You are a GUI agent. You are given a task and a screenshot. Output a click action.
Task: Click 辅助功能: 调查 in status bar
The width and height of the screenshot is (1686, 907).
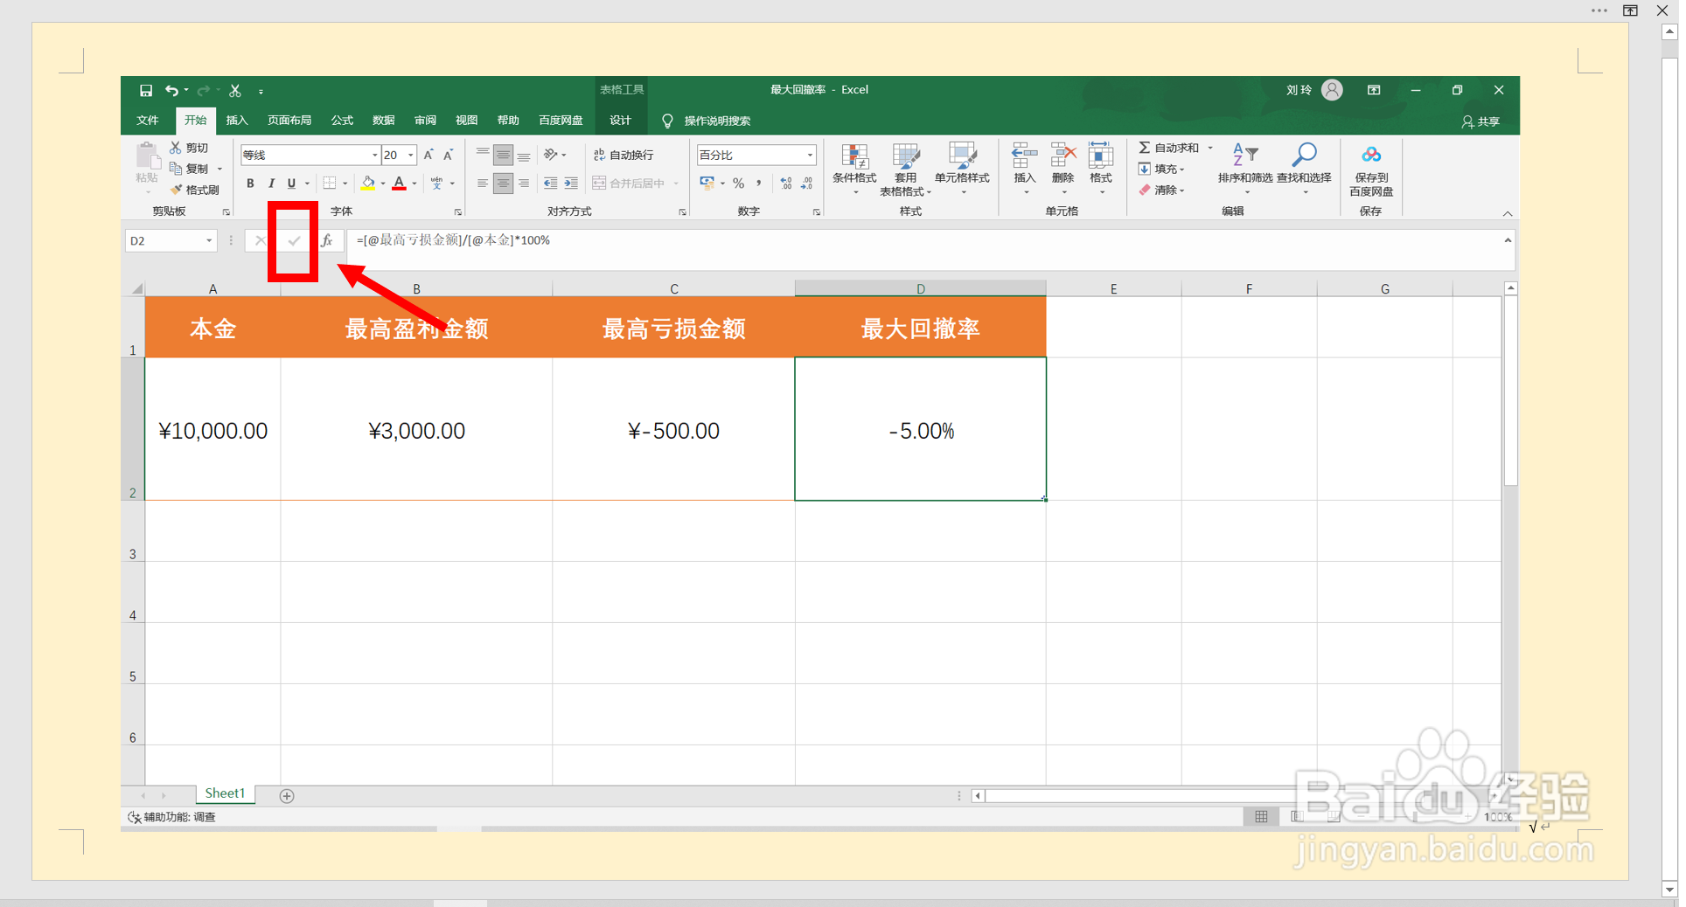[x=172, y=817]
